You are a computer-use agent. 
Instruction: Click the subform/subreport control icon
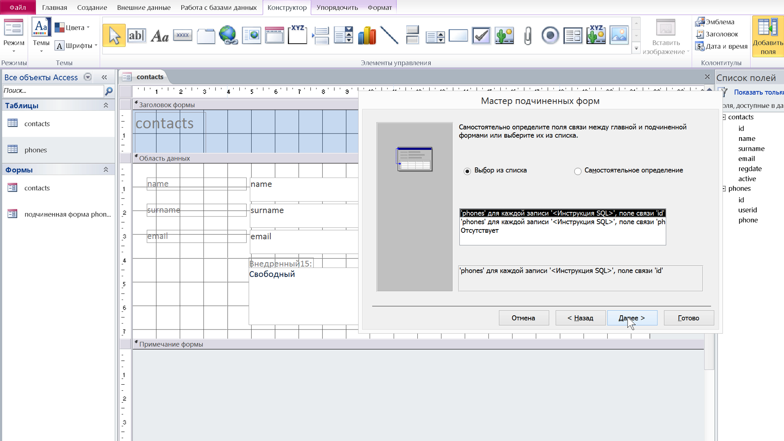572,35
